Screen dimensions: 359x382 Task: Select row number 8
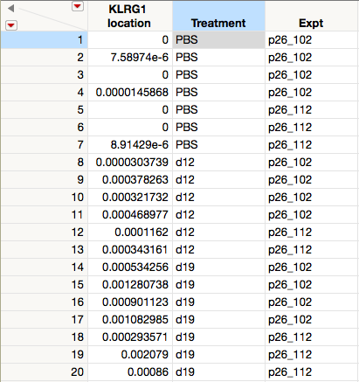44,163
